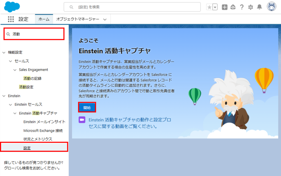The image size is (281, 176).
Task: Click the Einstein 活動キャプチャ tree label
Action: click(x=38, y=113)
